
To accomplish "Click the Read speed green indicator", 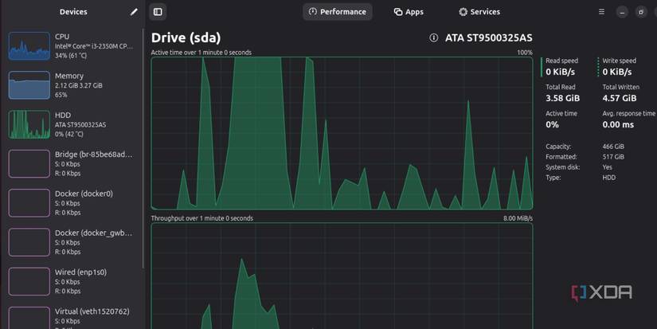I will (x=542, y=67).
